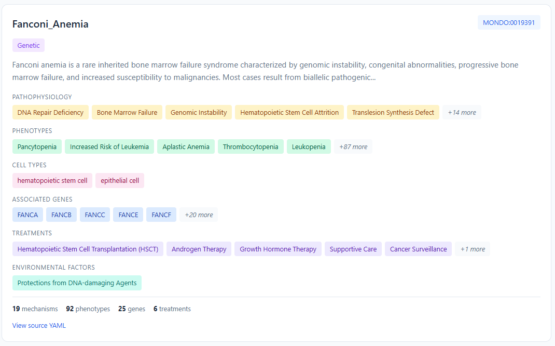Screen dimensions: 555x346
Task: Select the FANCA gene tag
Action: pyautogui.click(x=27, y=215)
